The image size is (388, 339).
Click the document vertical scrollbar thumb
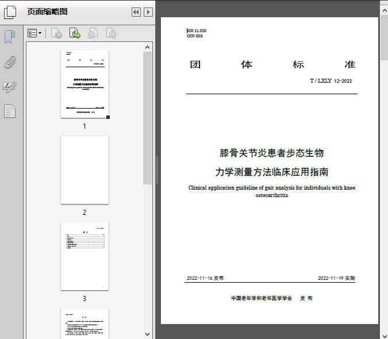(385, 37)
